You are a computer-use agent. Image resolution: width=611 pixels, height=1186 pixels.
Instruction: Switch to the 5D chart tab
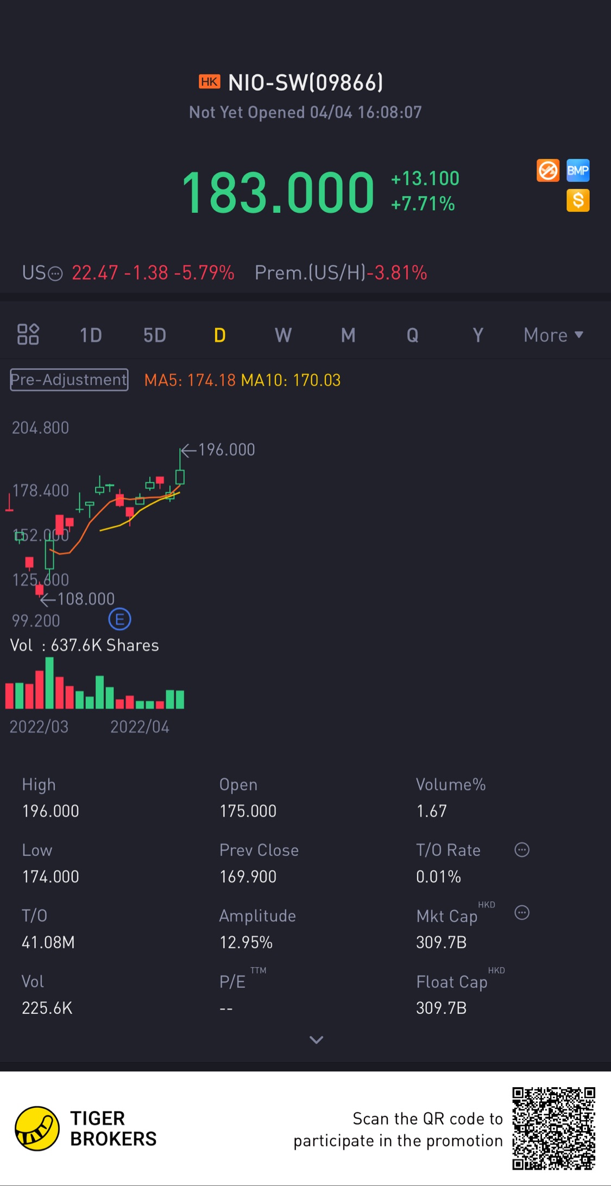pyautogui.click(x=155, y=335)
